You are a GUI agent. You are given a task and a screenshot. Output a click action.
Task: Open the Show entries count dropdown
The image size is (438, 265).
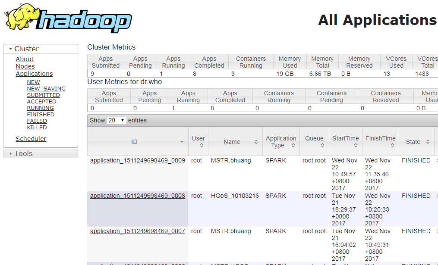117,121
